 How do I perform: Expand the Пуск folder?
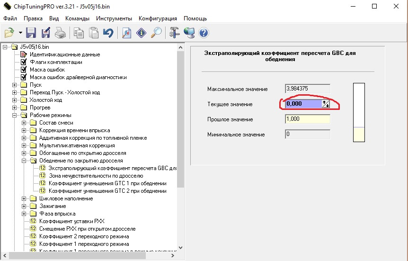click(x=15, y=85)
